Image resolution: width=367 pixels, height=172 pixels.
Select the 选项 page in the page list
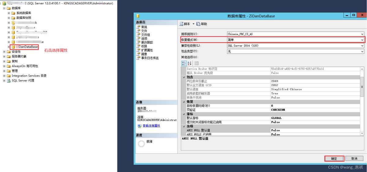click(144, 39)
